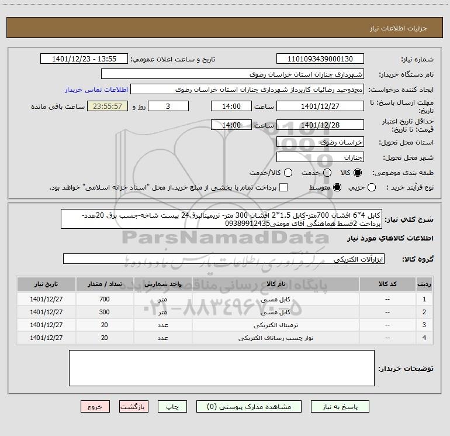Click the چاپ print button
This screenshot has width=450, height=436.
click(172, 407)
